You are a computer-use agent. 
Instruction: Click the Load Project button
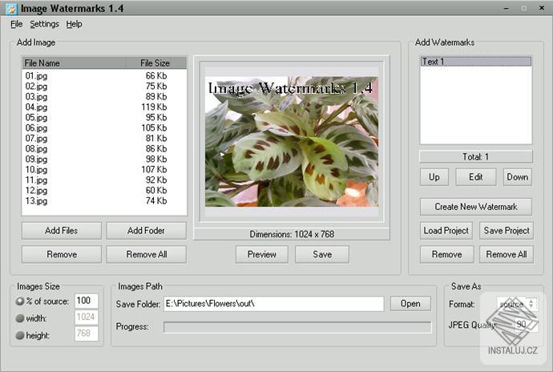tap(446, 230)
